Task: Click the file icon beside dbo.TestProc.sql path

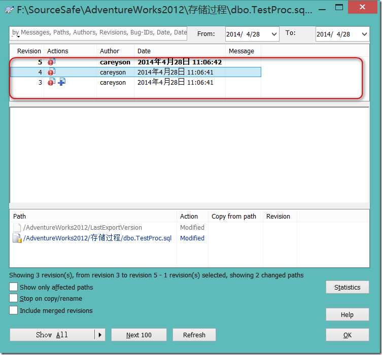Action: pyautogui.click(x=17, y=238)
